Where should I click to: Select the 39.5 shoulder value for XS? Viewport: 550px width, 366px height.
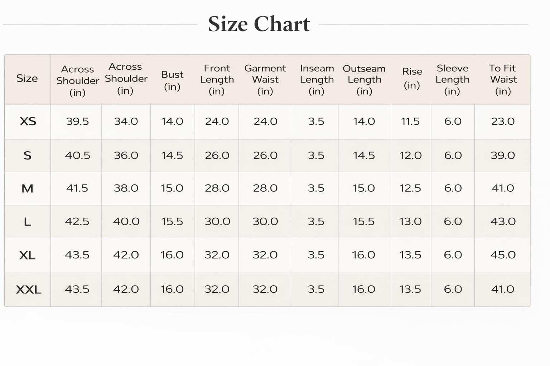pos(77,122)
